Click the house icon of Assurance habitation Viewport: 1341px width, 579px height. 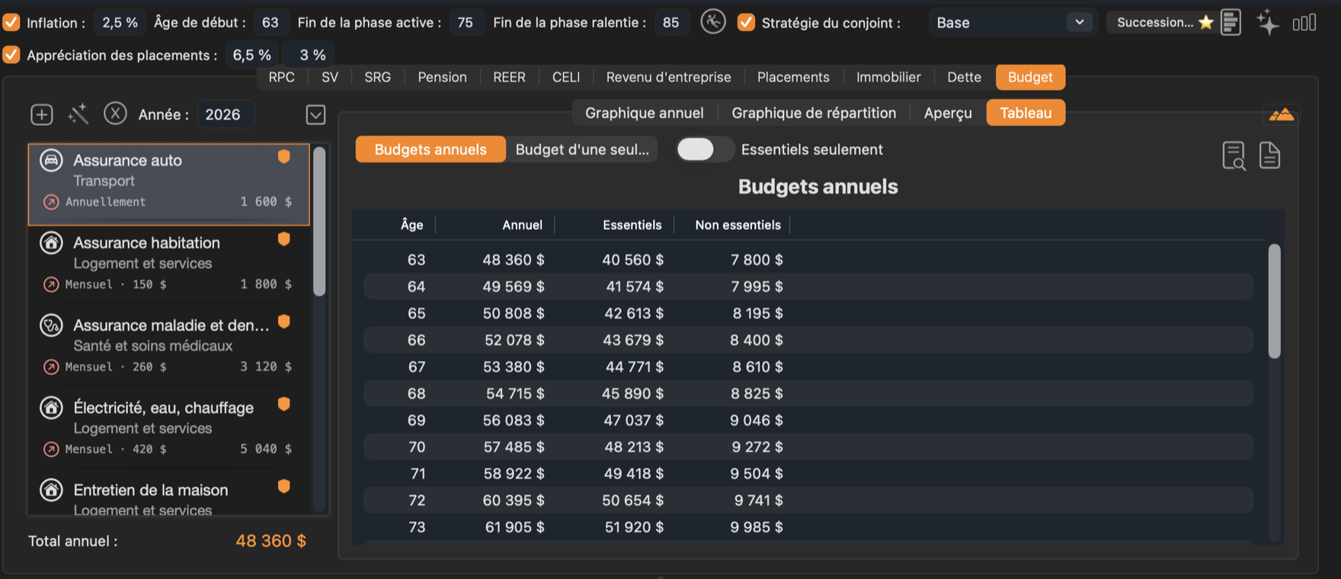(51, 243)
